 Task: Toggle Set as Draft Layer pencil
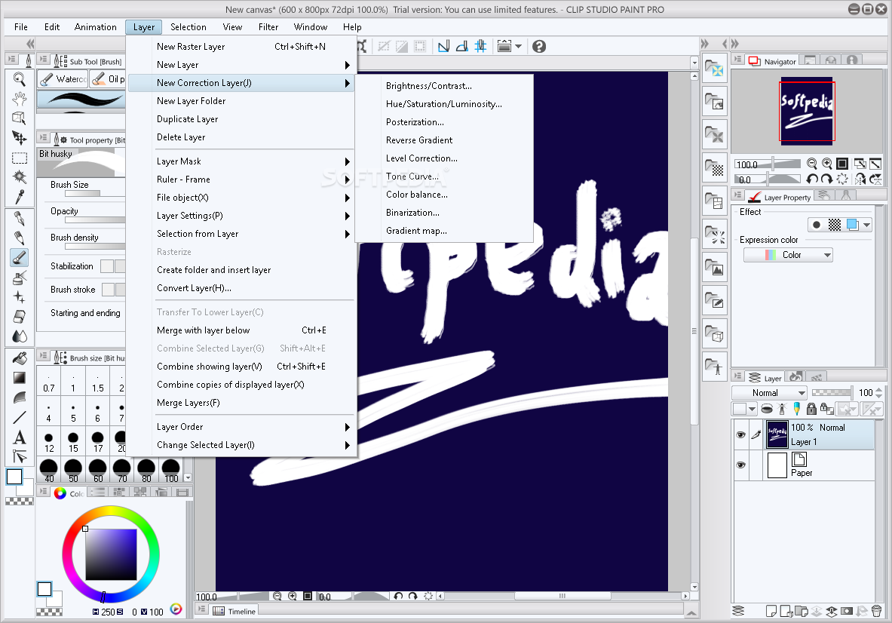pyautogui.click(x=797, y=409)
